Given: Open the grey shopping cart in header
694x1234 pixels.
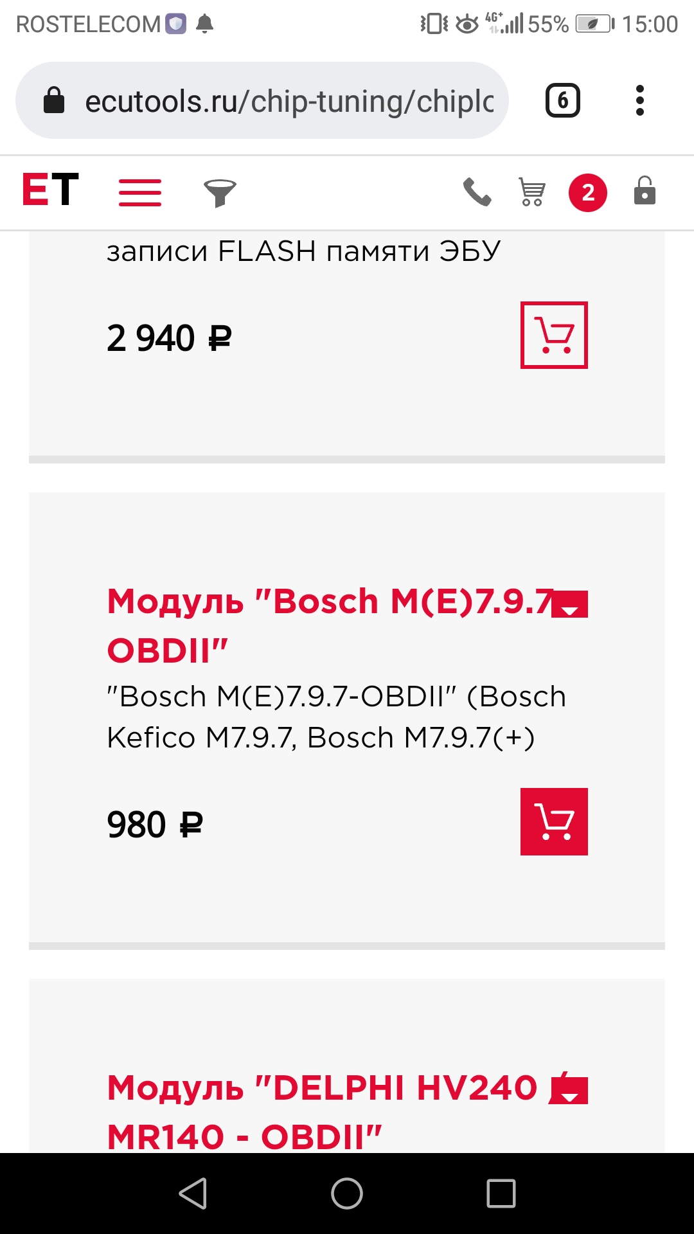Looking at the screenshot, I should (x=532, y=192).
